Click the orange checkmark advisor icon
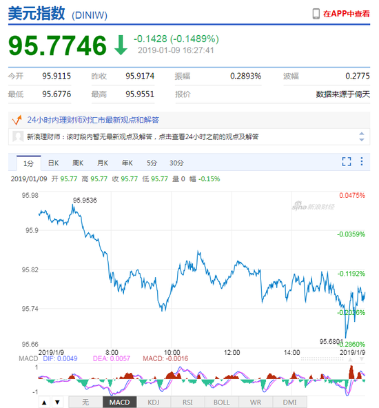Viewport: 379px width, 408px height. [17, 120]
